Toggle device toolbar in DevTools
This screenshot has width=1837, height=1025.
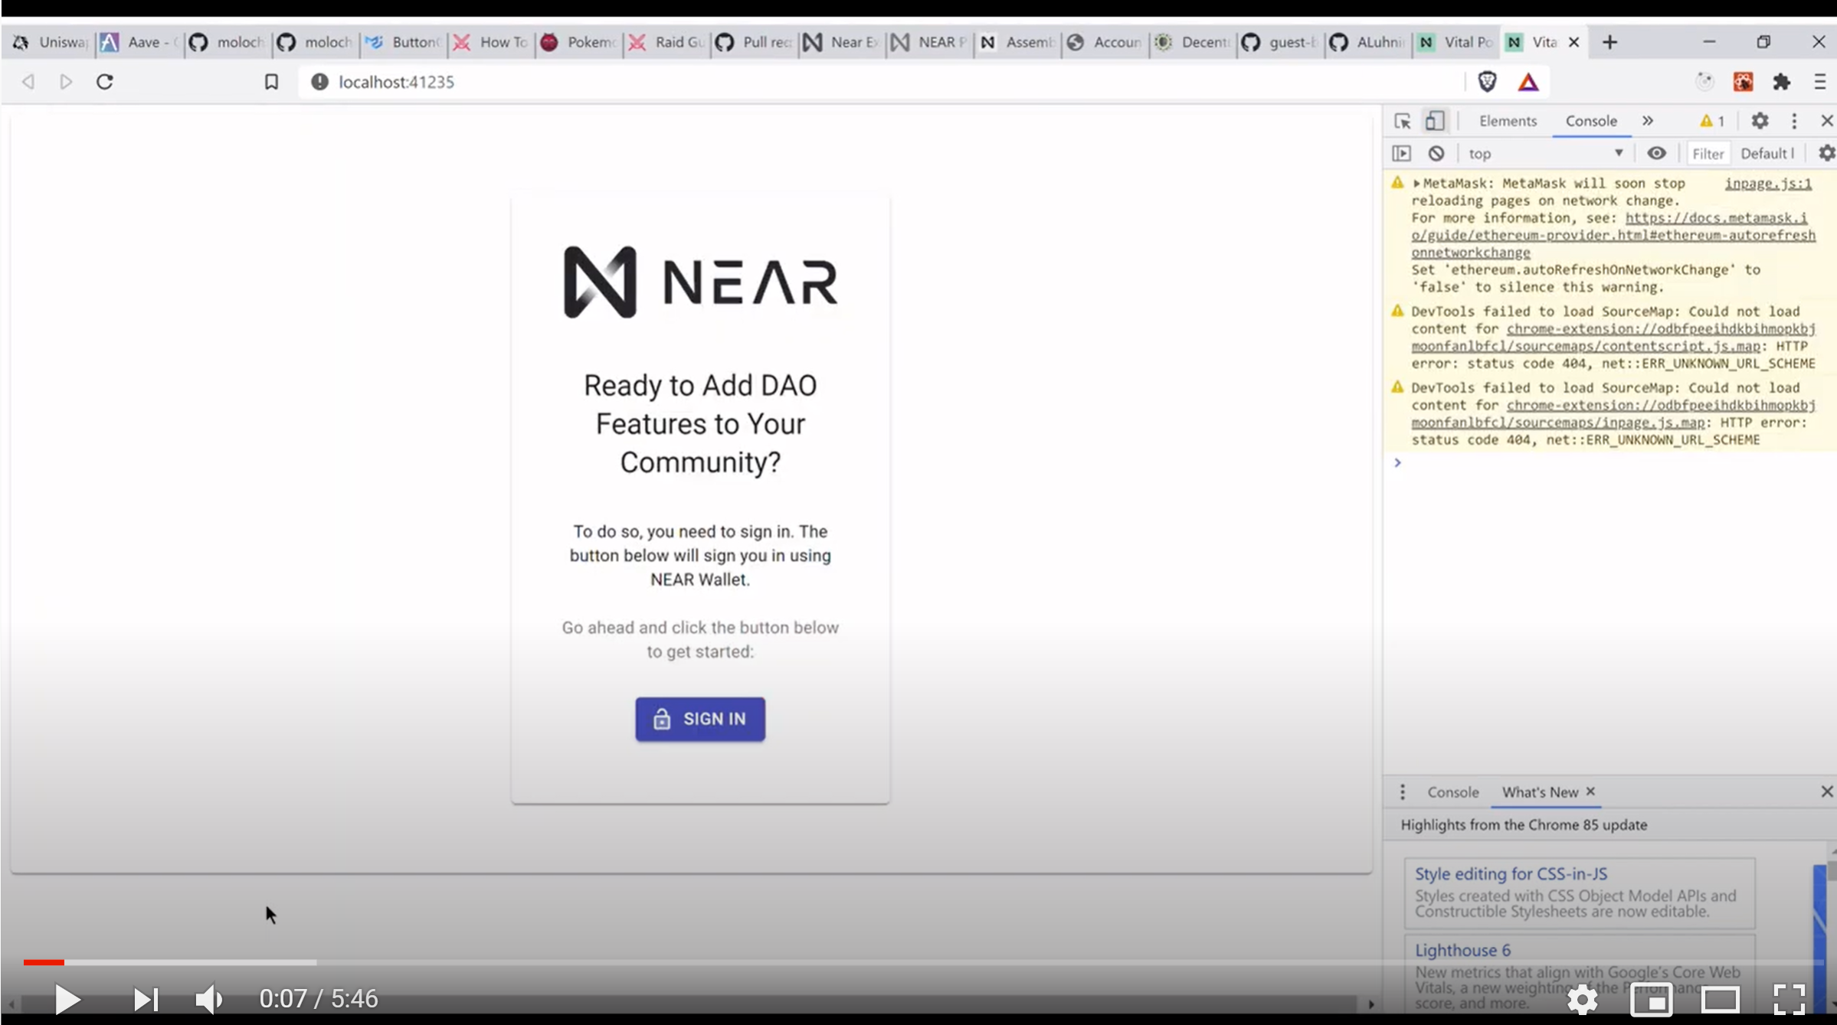tap(1435, 121)
